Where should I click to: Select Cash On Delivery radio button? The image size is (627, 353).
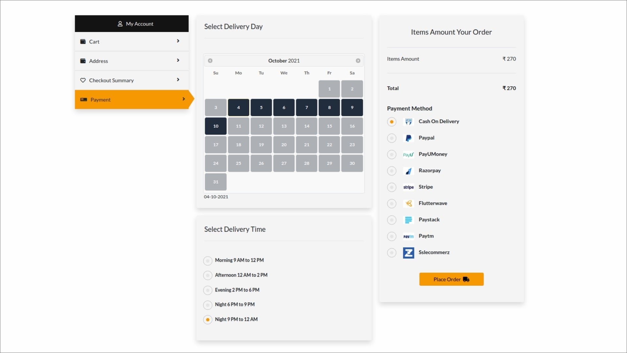click(392, 122)
